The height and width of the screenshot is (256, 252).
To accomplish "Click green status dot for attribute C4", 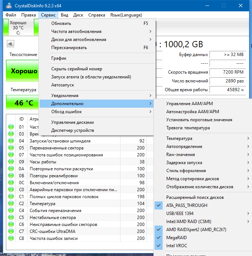I will coord(11,211).
